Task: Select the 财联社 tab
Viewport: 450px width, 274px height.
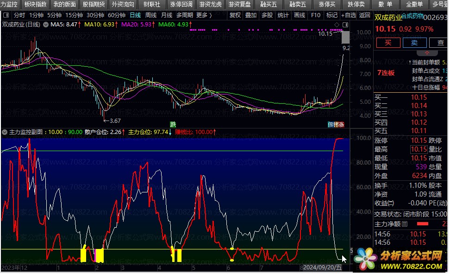Action: pyautogui.click(x=152, y=4)
